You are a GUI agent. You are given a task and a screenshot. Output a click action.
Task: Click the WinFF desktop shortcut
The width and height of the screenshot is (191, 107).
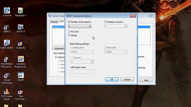[x=21, y=77]
